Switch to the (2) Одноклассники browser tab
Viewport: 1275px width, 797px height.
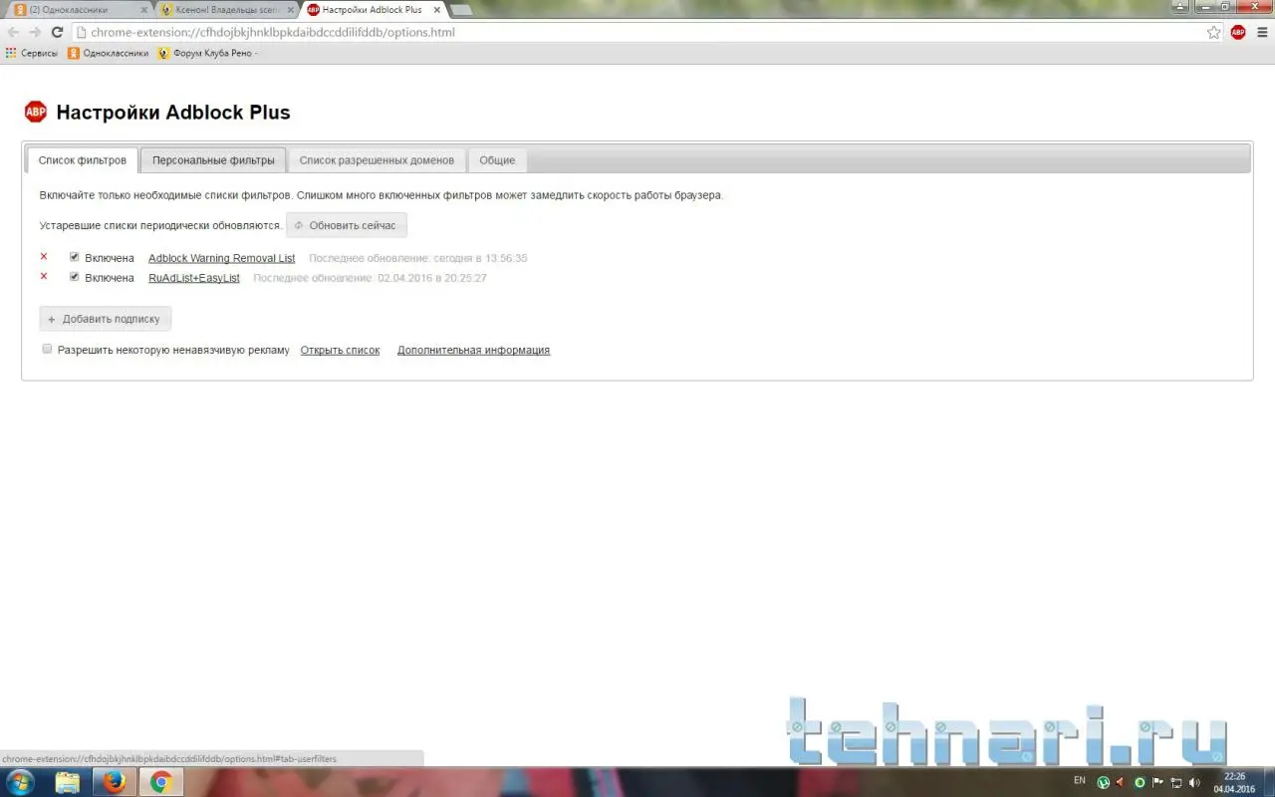[x=80, y=10]
